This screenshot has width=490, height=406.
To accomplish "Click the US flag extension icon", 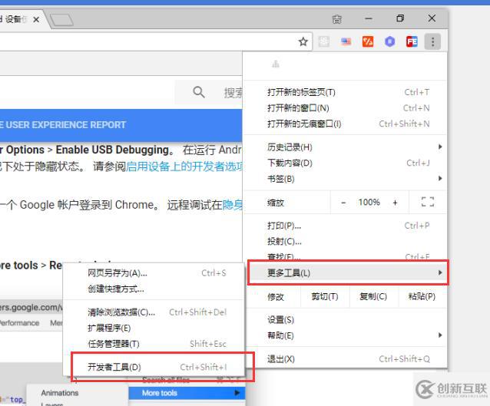I will [x=346, y=41].
